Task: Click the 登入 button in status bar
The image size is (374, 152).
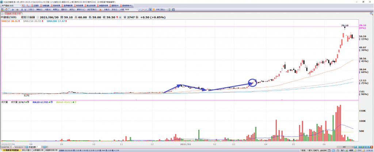Action: [343, 151]
